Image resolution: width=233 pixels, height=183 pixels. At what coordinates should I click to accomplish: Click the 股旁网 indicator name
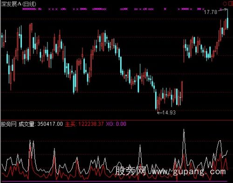pos(9,124)
